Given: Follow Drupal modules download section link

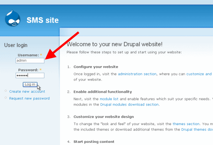Looking at the screenshot, I should (x=129, y=104).
